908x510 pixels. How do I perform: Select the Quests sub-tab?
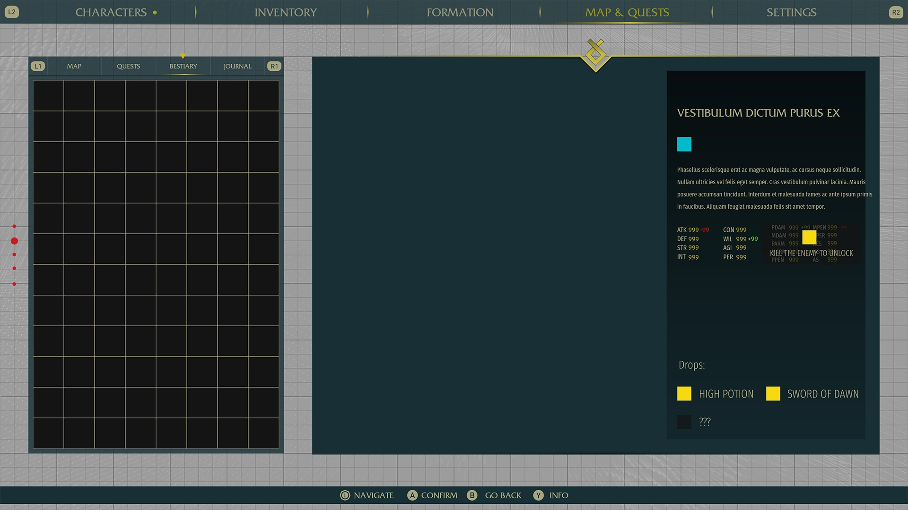pyautogui.click(x=128, y=66)
